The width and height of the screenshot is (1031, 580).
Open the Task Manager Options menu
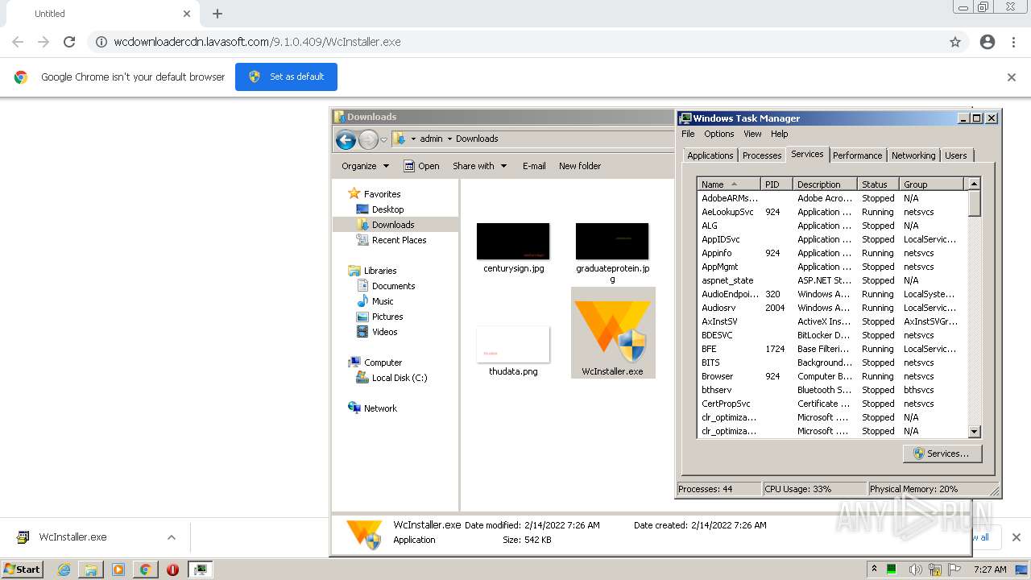coord(718,134)
